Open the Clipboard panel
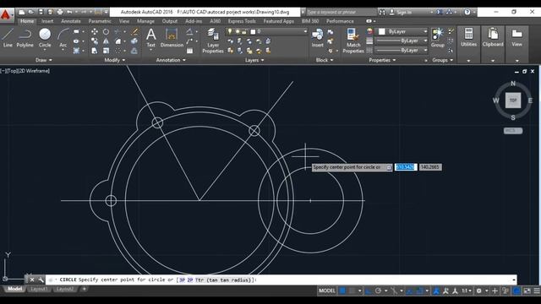This screenshot has height=304, width=541. point(493,37)
